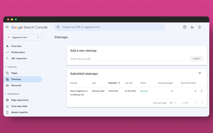Click the Pages document icon
This screenshot has width=213, height=133.
coord(7,73)
